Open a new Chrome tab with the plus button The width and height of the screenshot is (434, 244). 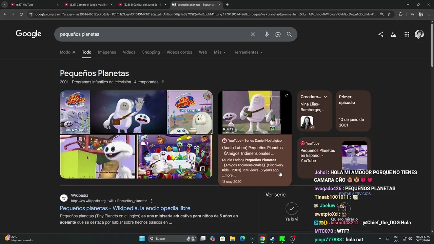tap(227, 5)
